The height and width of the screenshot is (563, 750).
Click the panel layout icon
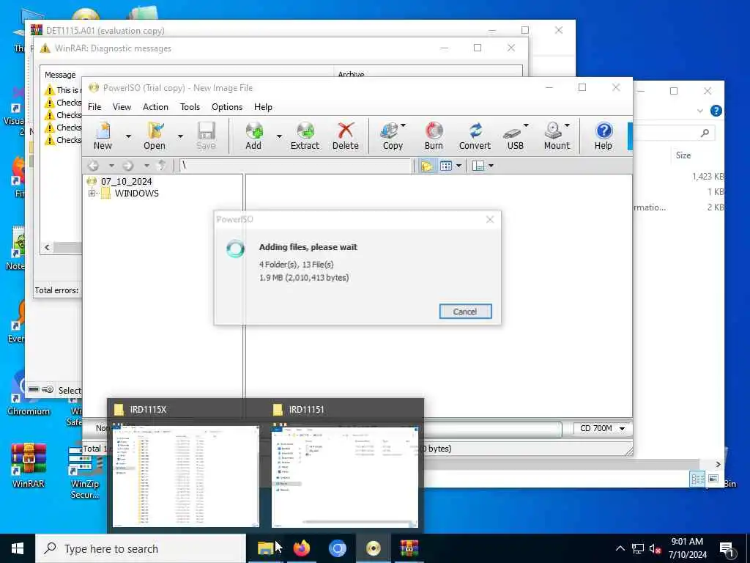click(x=478, y=166)
